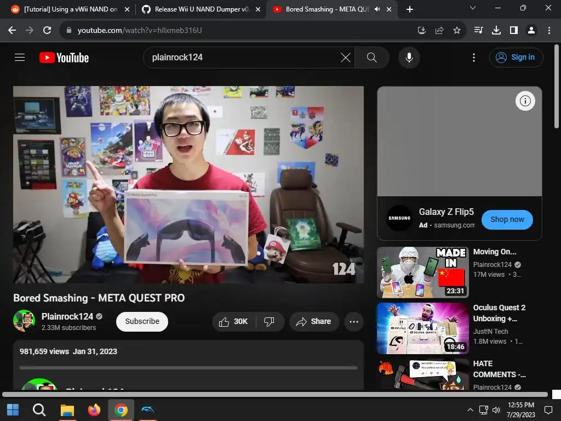Toggle Chrome side panel
Viewport: 561px width, 421px height.
514,31
